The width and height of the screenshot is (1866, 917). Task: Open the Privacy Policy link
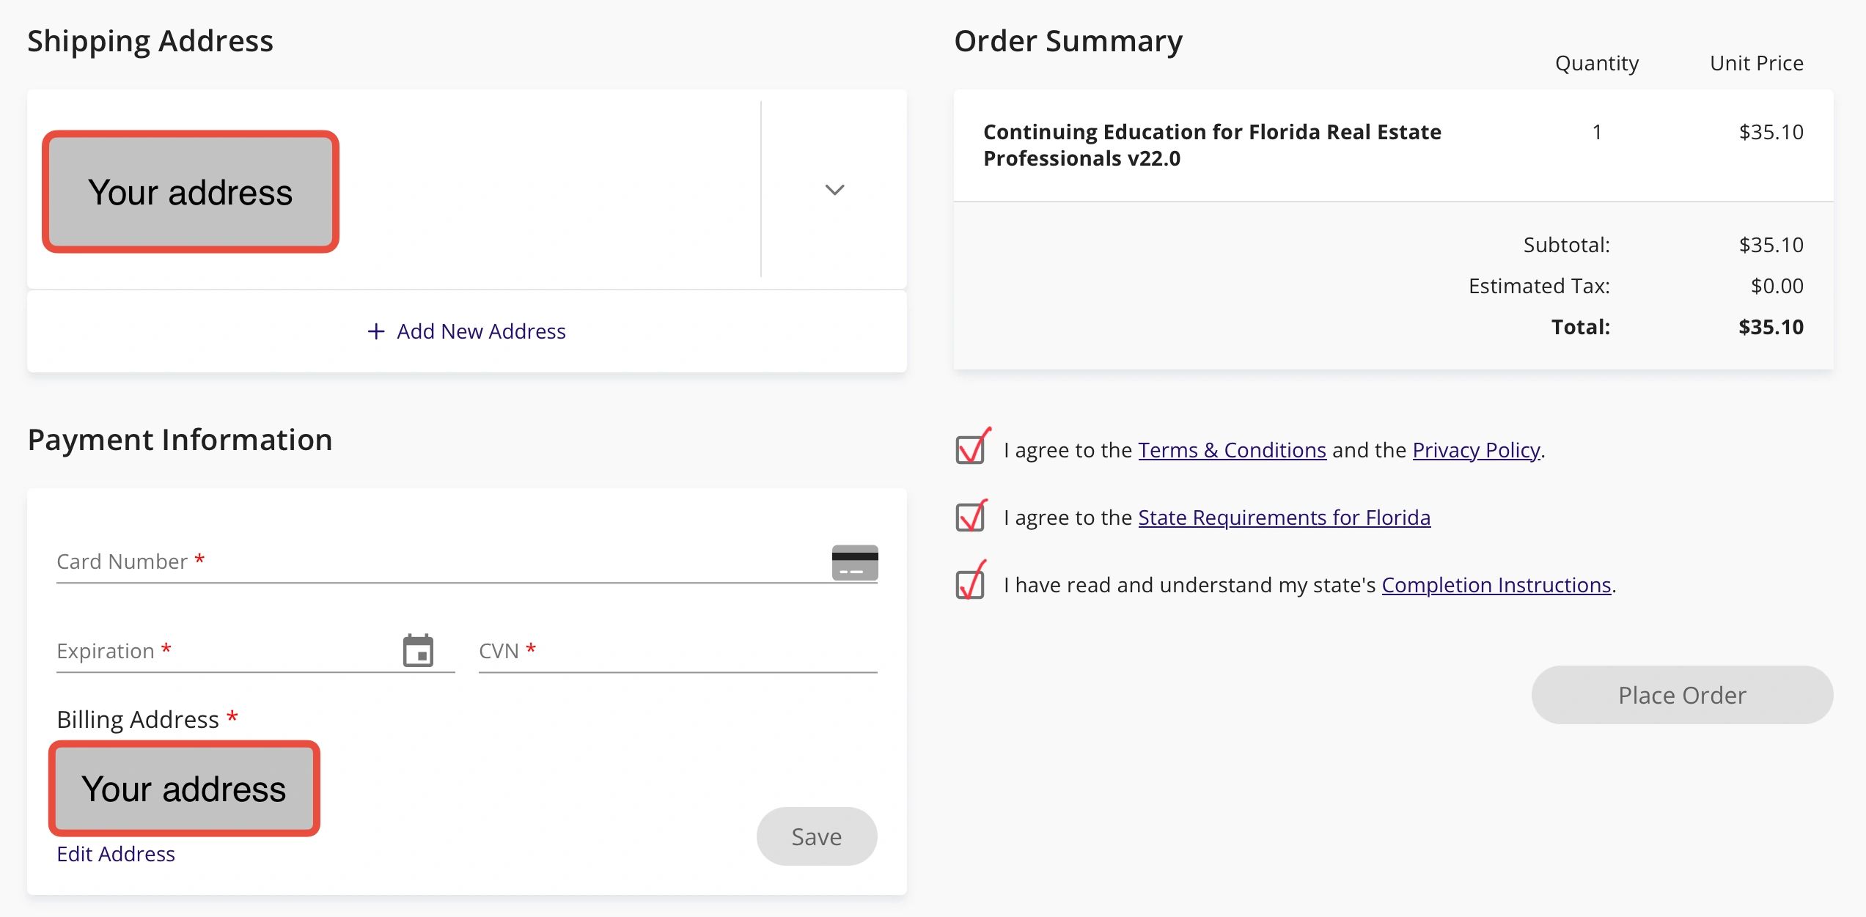[x=1475, y=449]
